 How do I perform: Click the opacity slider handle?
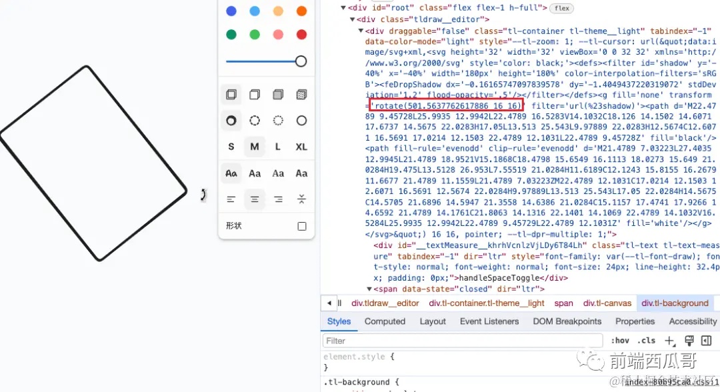pyautogui.click(x=301, y=61)
